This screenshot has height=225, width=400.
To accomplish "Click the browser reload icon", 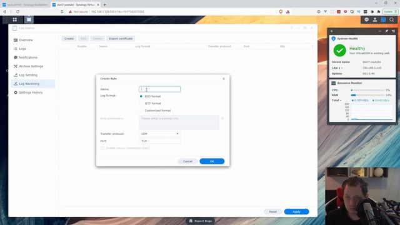I will coord(18,12).
